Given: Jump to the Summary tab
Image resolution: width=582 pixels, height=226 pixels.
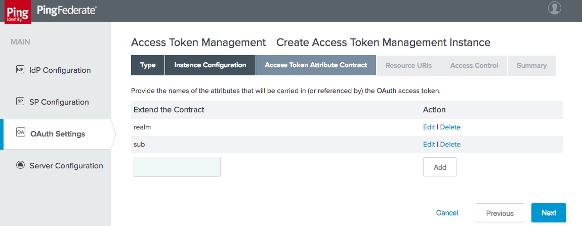Looking at the screenshot, I should 531,66.
